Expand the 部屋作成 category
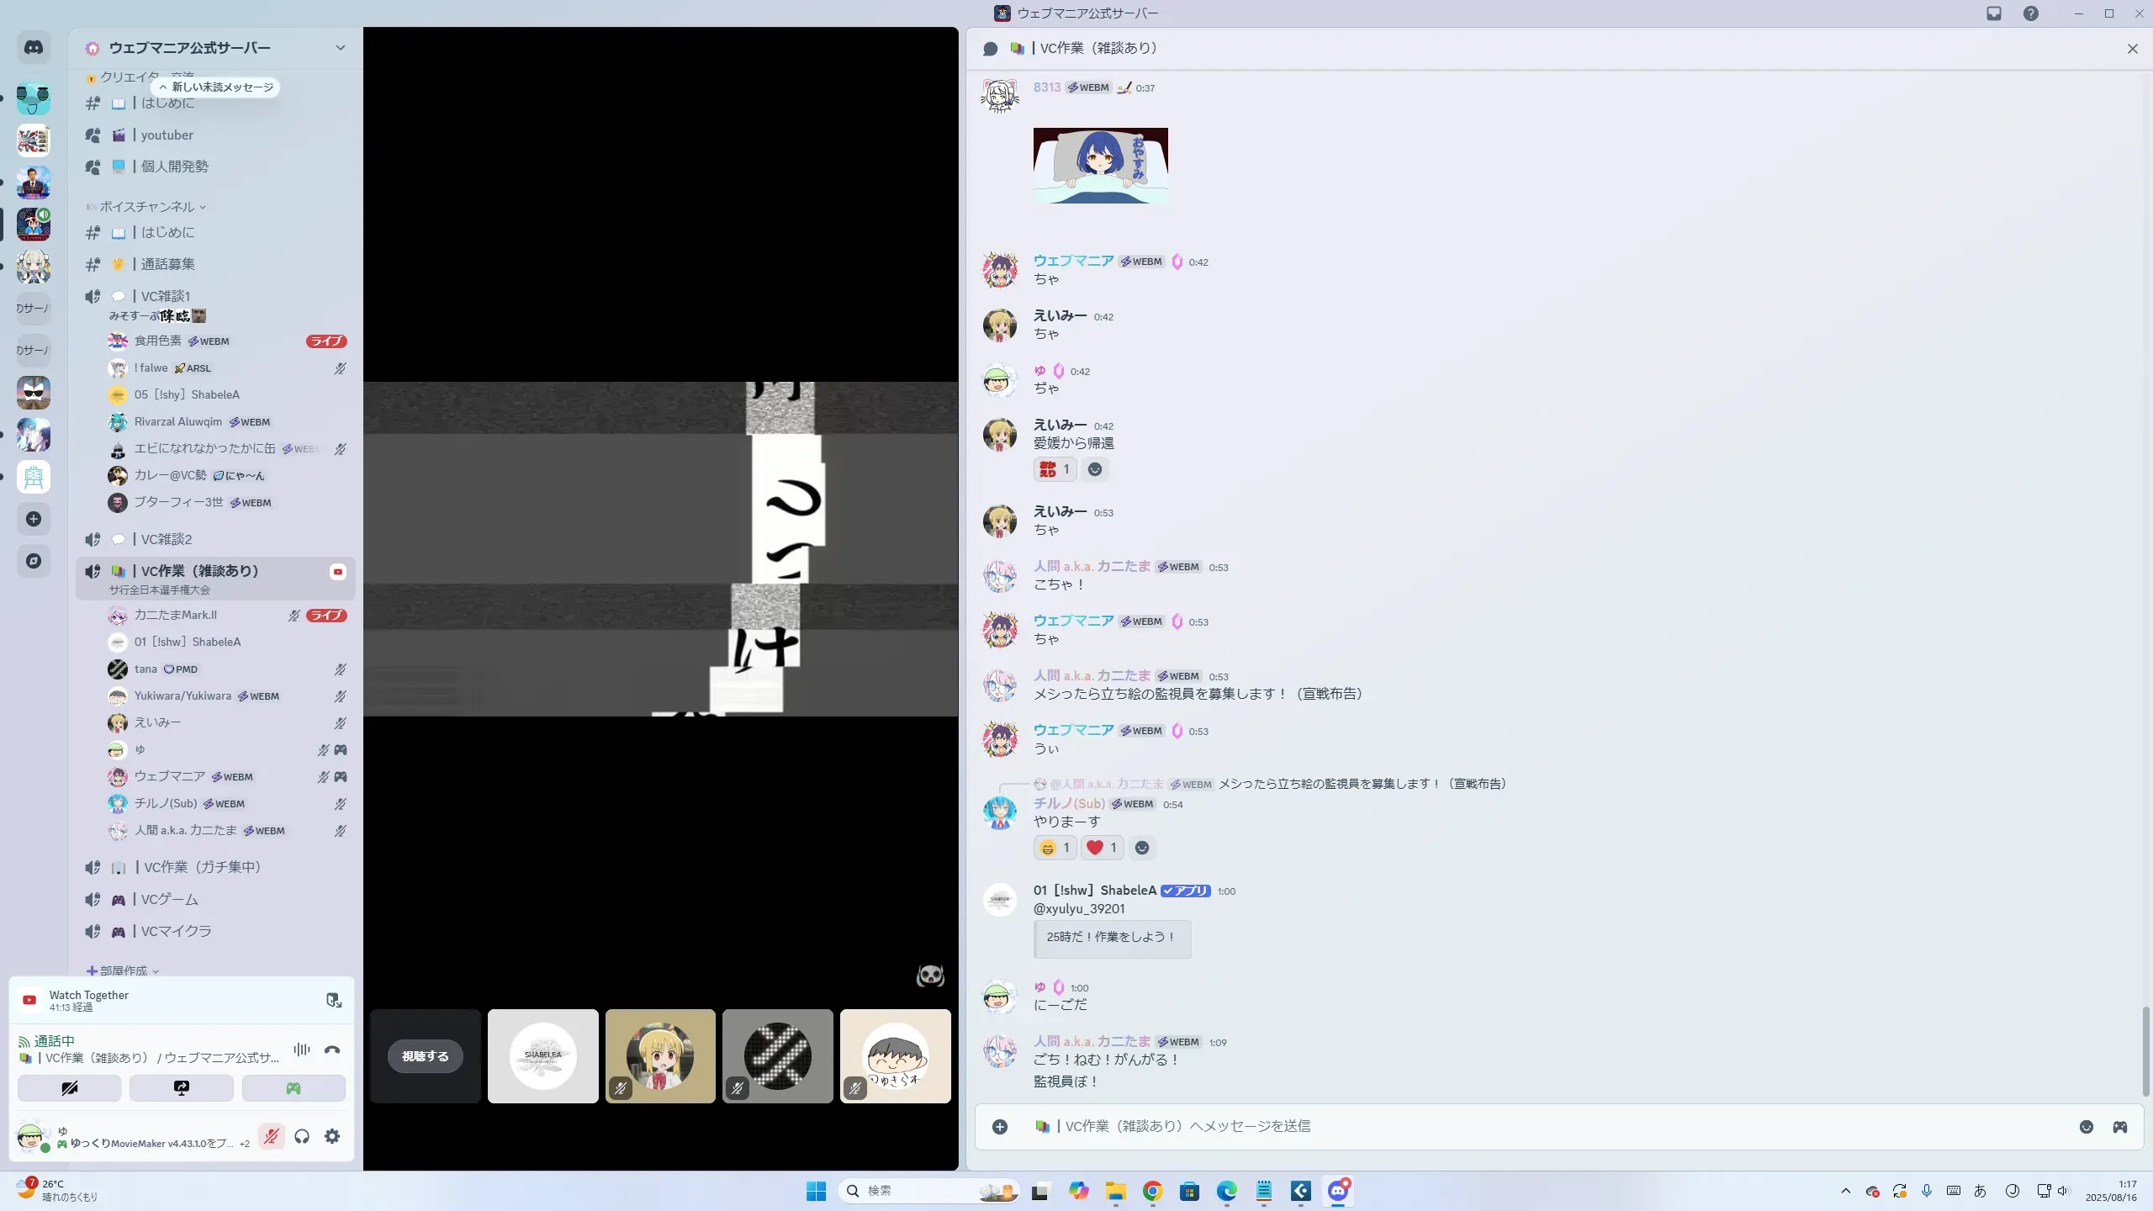 click(x=124, y=970)
